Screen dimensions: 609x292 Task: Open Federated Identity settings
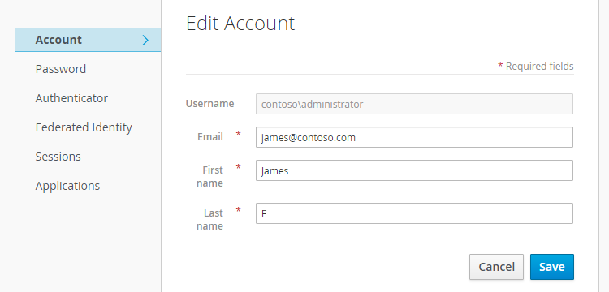click(84, 127)
